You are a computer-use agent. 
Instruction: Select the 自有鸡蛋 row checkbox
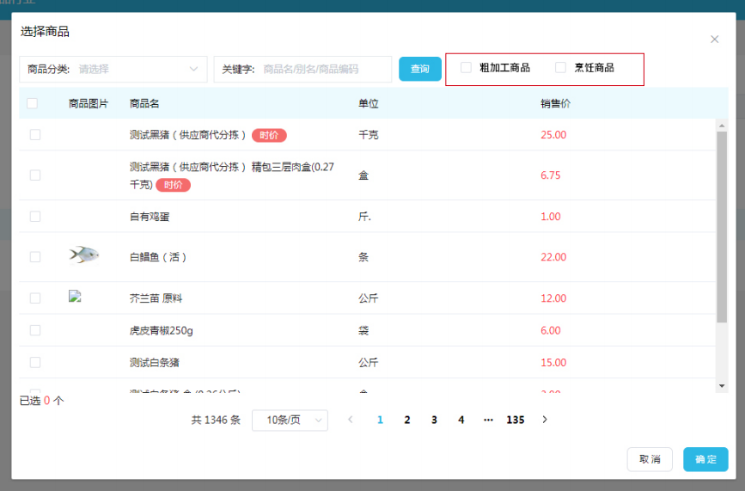(35, 217)
